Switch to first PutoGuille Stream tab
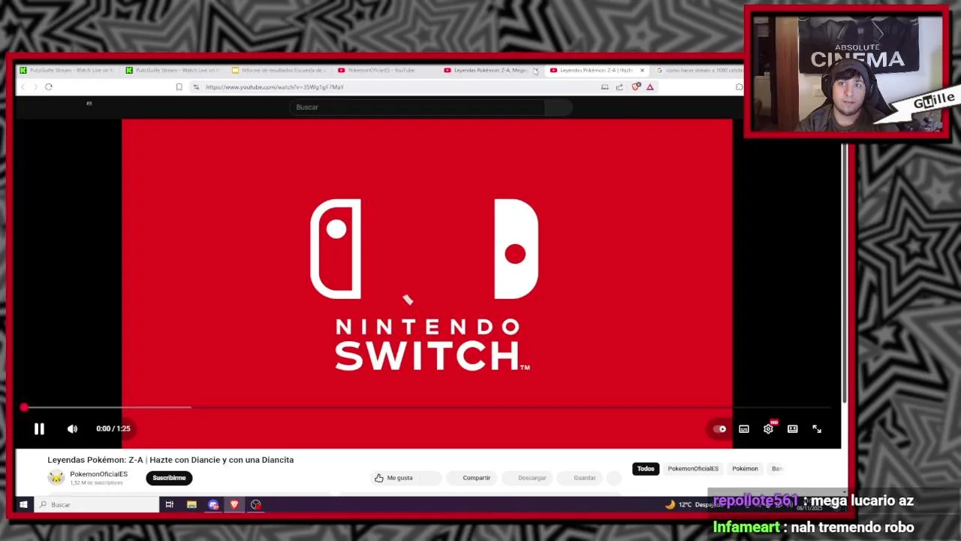This screenshot has width=961, height=541. click(68, 71)
